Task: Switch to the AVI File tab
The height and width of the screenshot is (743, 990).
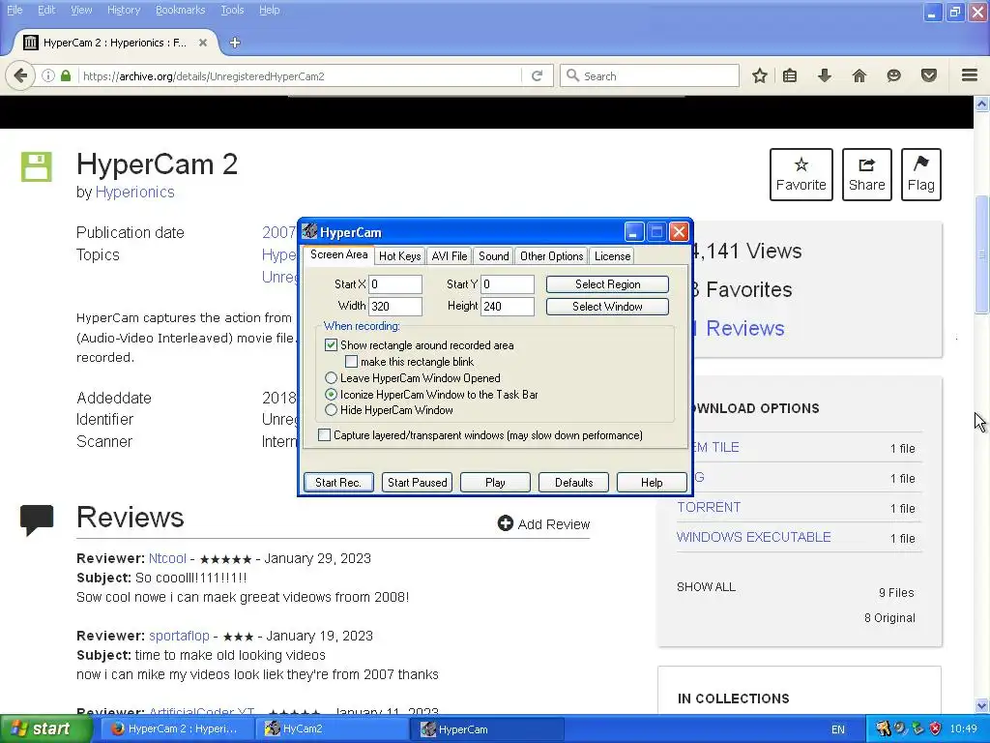Action: click(x=450, y=255)
